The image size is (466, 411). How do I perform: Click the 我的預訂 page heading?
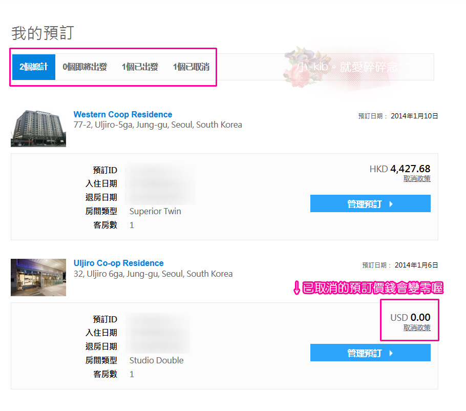coord(43,33)
